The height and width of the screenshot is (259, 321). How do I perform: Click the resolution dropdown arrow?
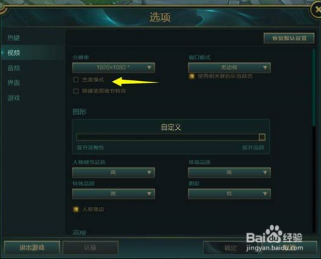tap(149, 67)
